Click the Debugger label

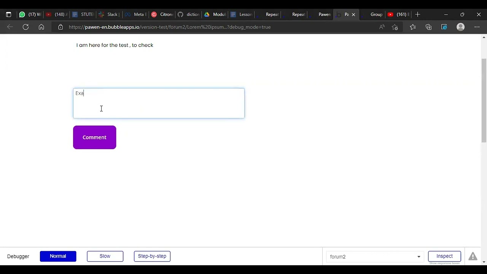pyautogui.click(x=18, y=256)
